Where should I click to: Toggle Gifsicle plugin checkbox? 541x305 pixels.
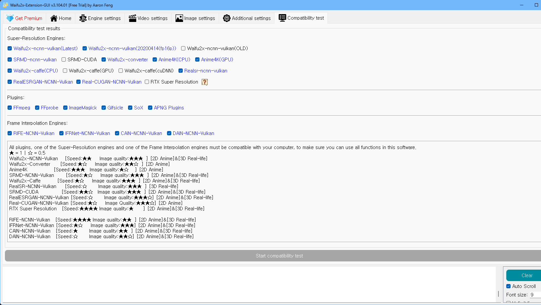point(103,108)
